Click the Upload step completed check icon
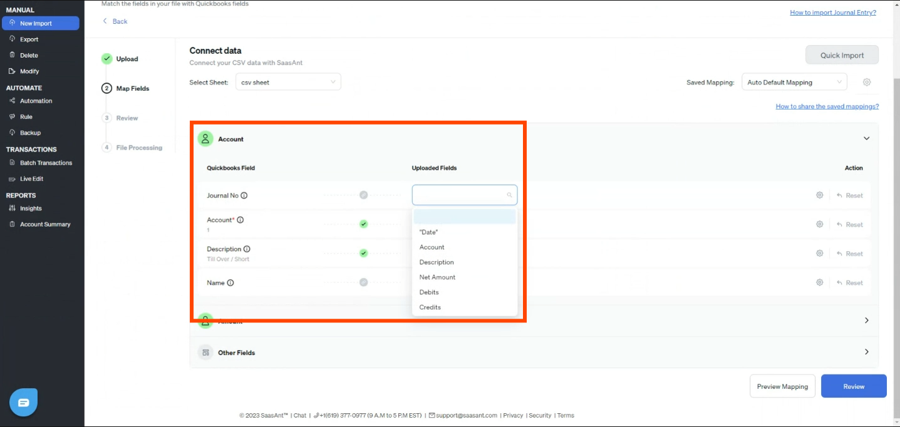This screenshot has height=427, width=900. coord(106,59)
